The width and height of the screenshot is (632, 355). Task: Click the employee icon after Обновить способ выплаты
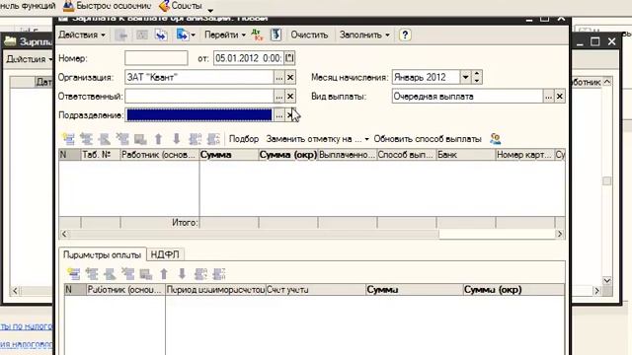(x=496, y=139)
